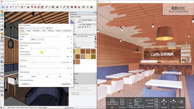Click the Zoom Extents tool
Image resolution: width=194 pixels, height=109 pixels.
68,7
